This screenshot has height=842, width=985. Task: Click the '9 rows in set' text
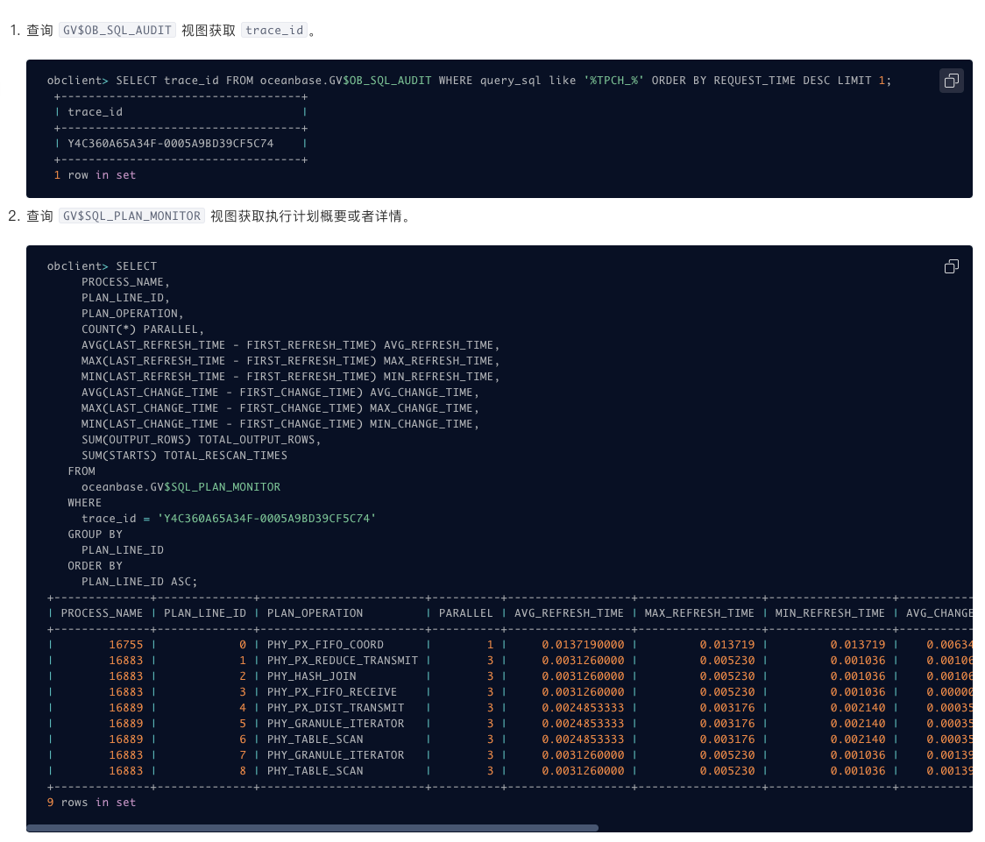click(x=92, y=803)
